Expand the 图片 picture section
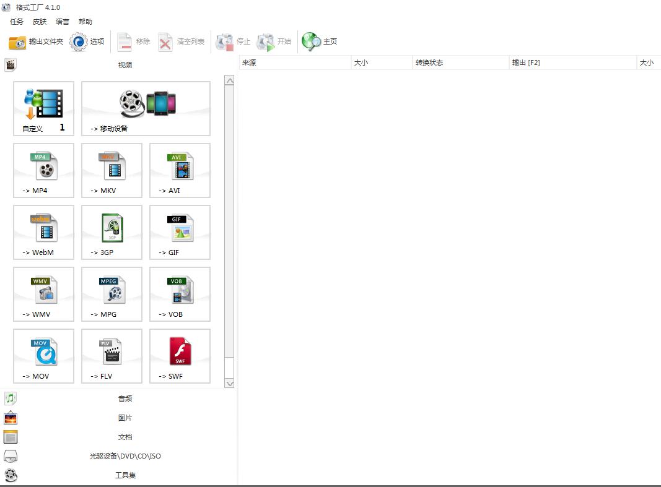 [125, 418]
